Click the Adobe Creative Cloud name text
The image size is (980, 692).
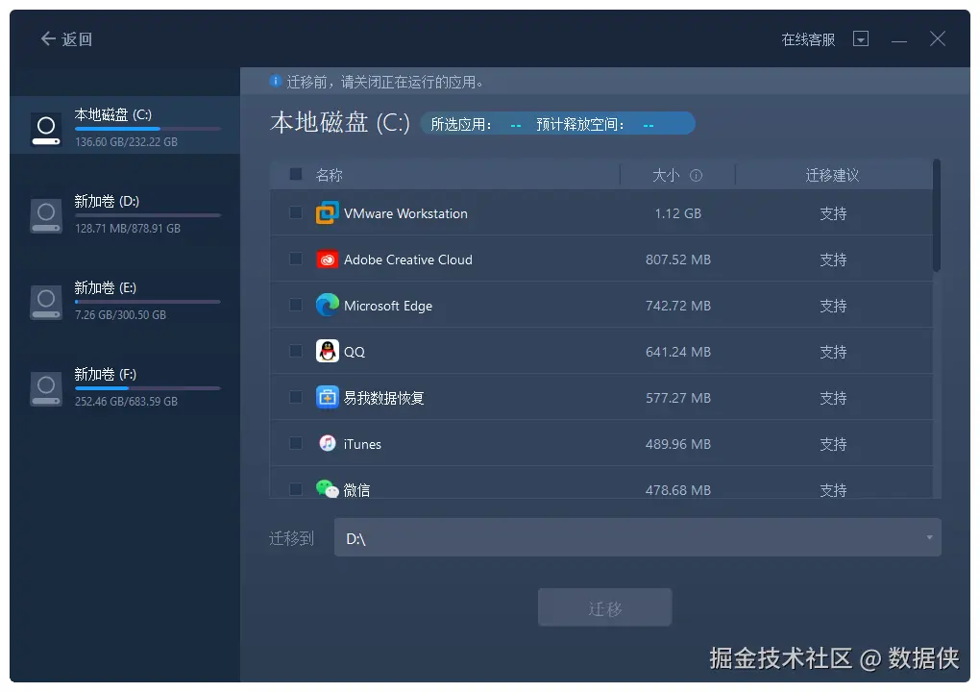tap(408, 259)
